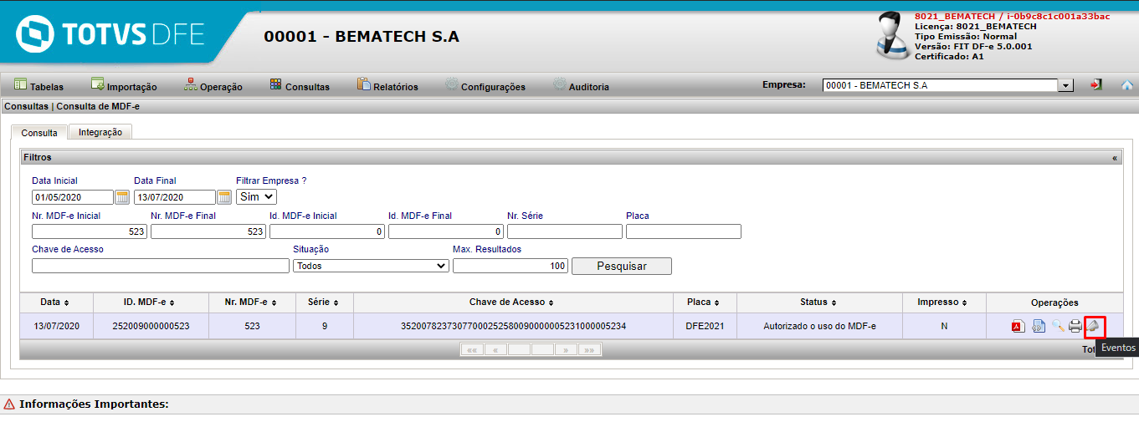Click the Id. MDF-e Final field
The image size is (1139, 427).
[446, 231]
